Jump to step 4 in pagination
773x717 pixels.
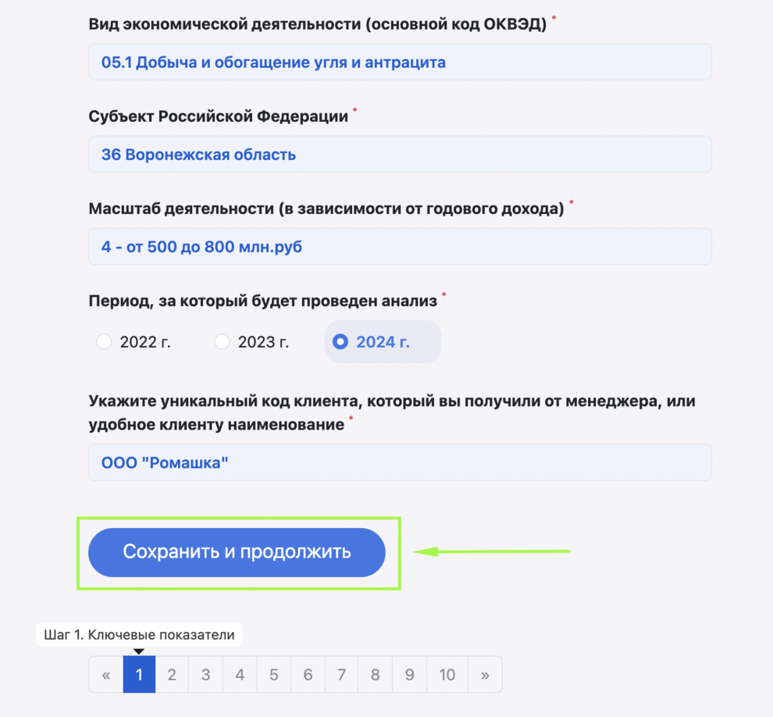tap(240, 674)
